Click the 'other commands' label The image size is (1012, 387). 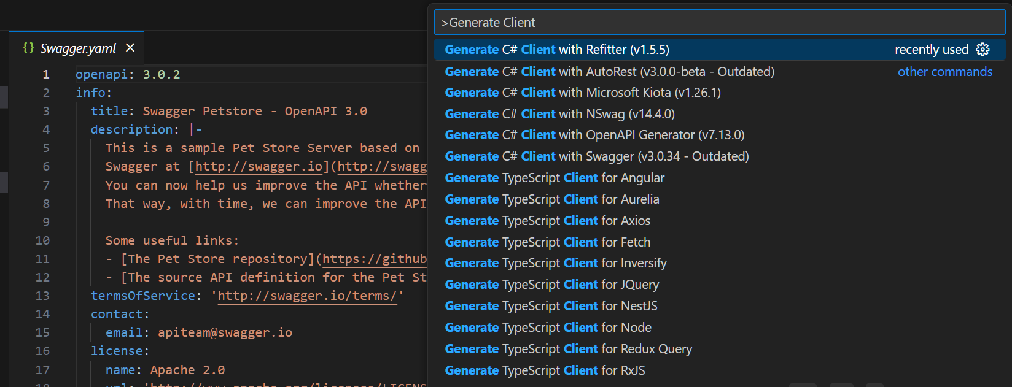tap(944, 72)
